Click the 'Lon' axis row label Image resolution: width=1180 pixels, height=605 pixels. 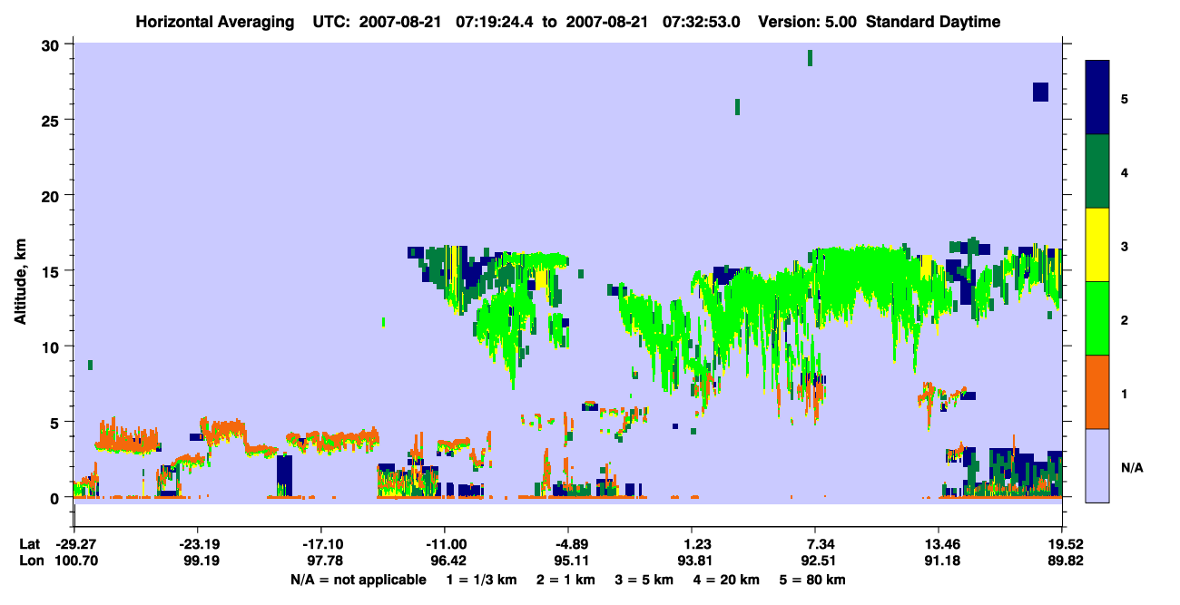pos(31,561)
